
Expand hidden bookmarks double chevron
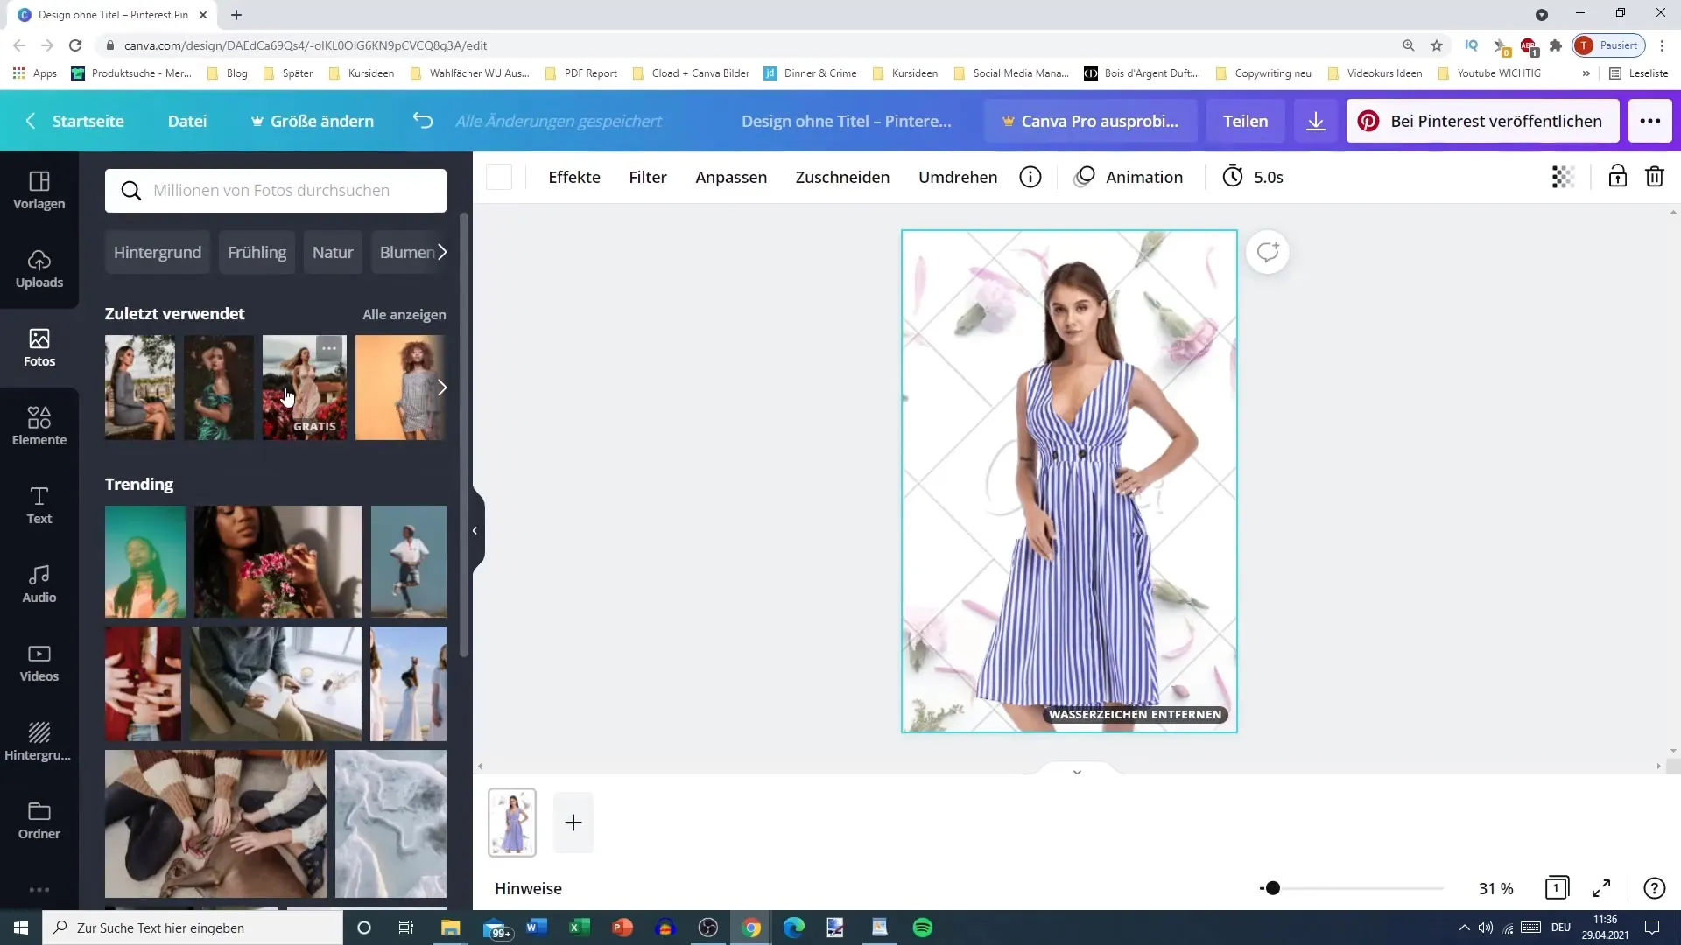(1586, 73)
